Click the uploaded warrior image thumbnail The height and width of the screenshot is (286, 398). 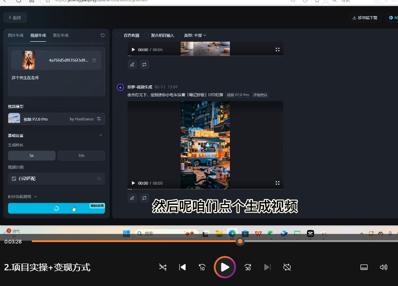29,61
